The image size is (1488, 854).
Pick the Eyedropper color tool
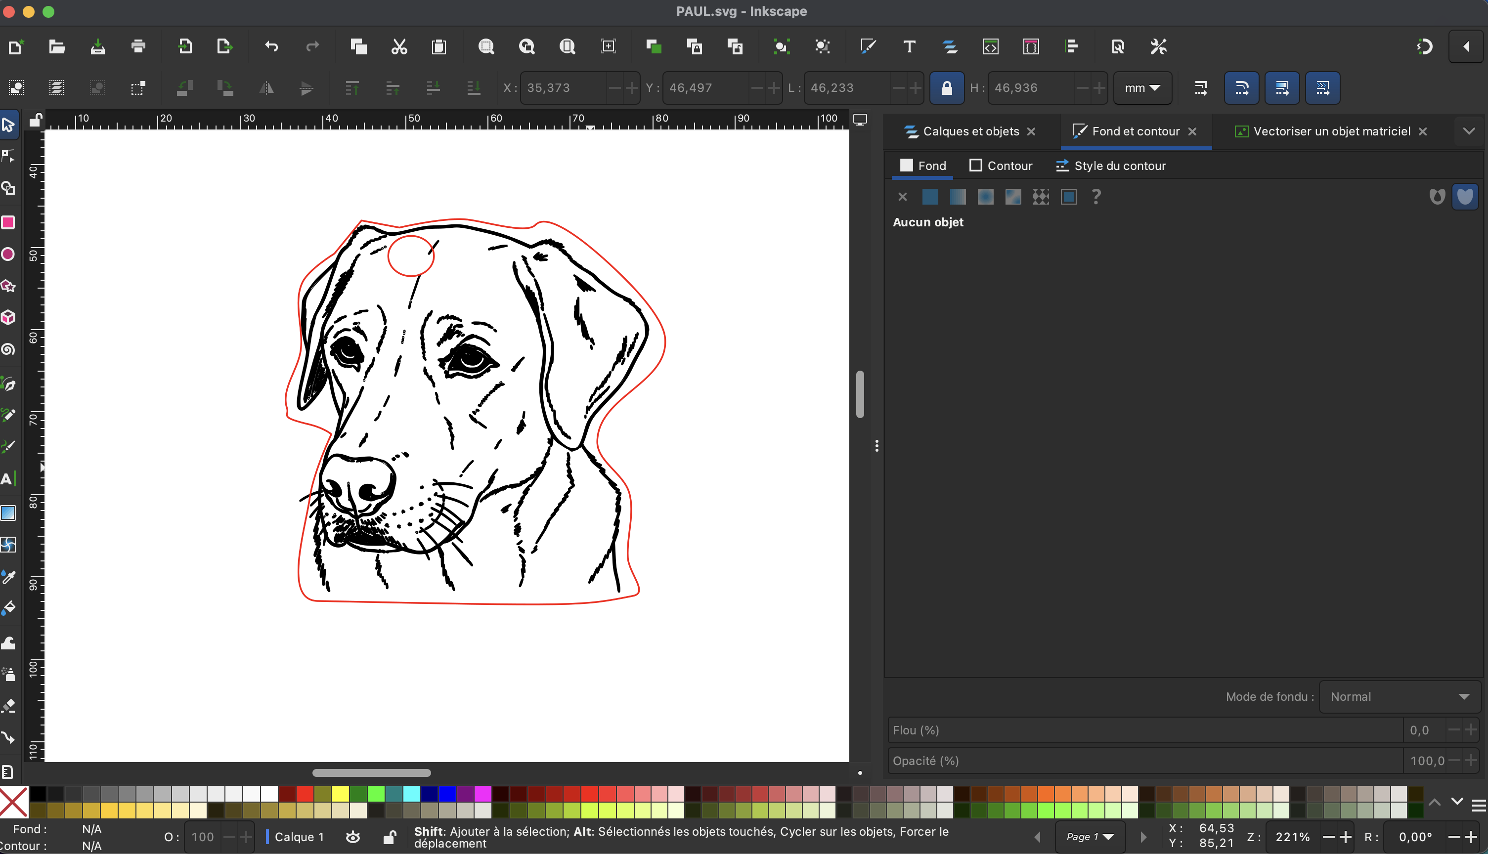[8, 577]
